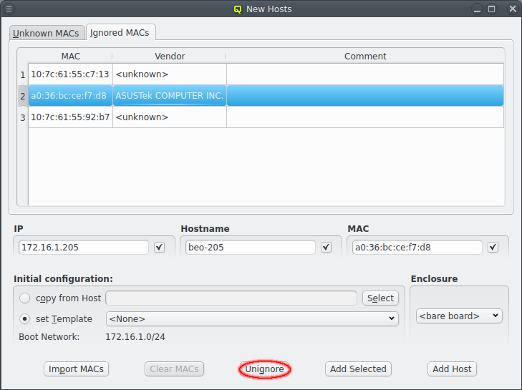
Task: Expand the Enclosure bare board dropdown
Action: (x=459, y=316)
